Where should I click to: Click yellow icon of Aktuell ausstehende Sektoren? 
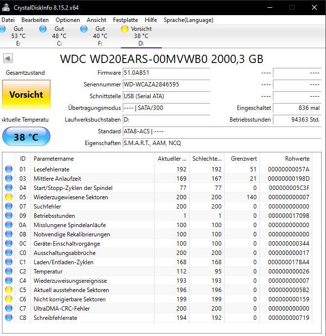[x=9, y=290]
